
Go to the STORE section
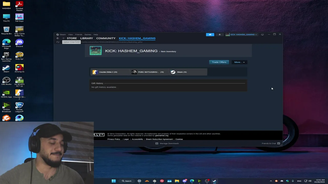point(72,38)
